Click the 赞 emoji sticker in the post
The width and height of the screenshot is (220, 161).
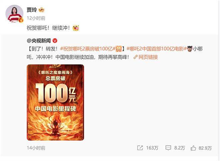[119, 49]
